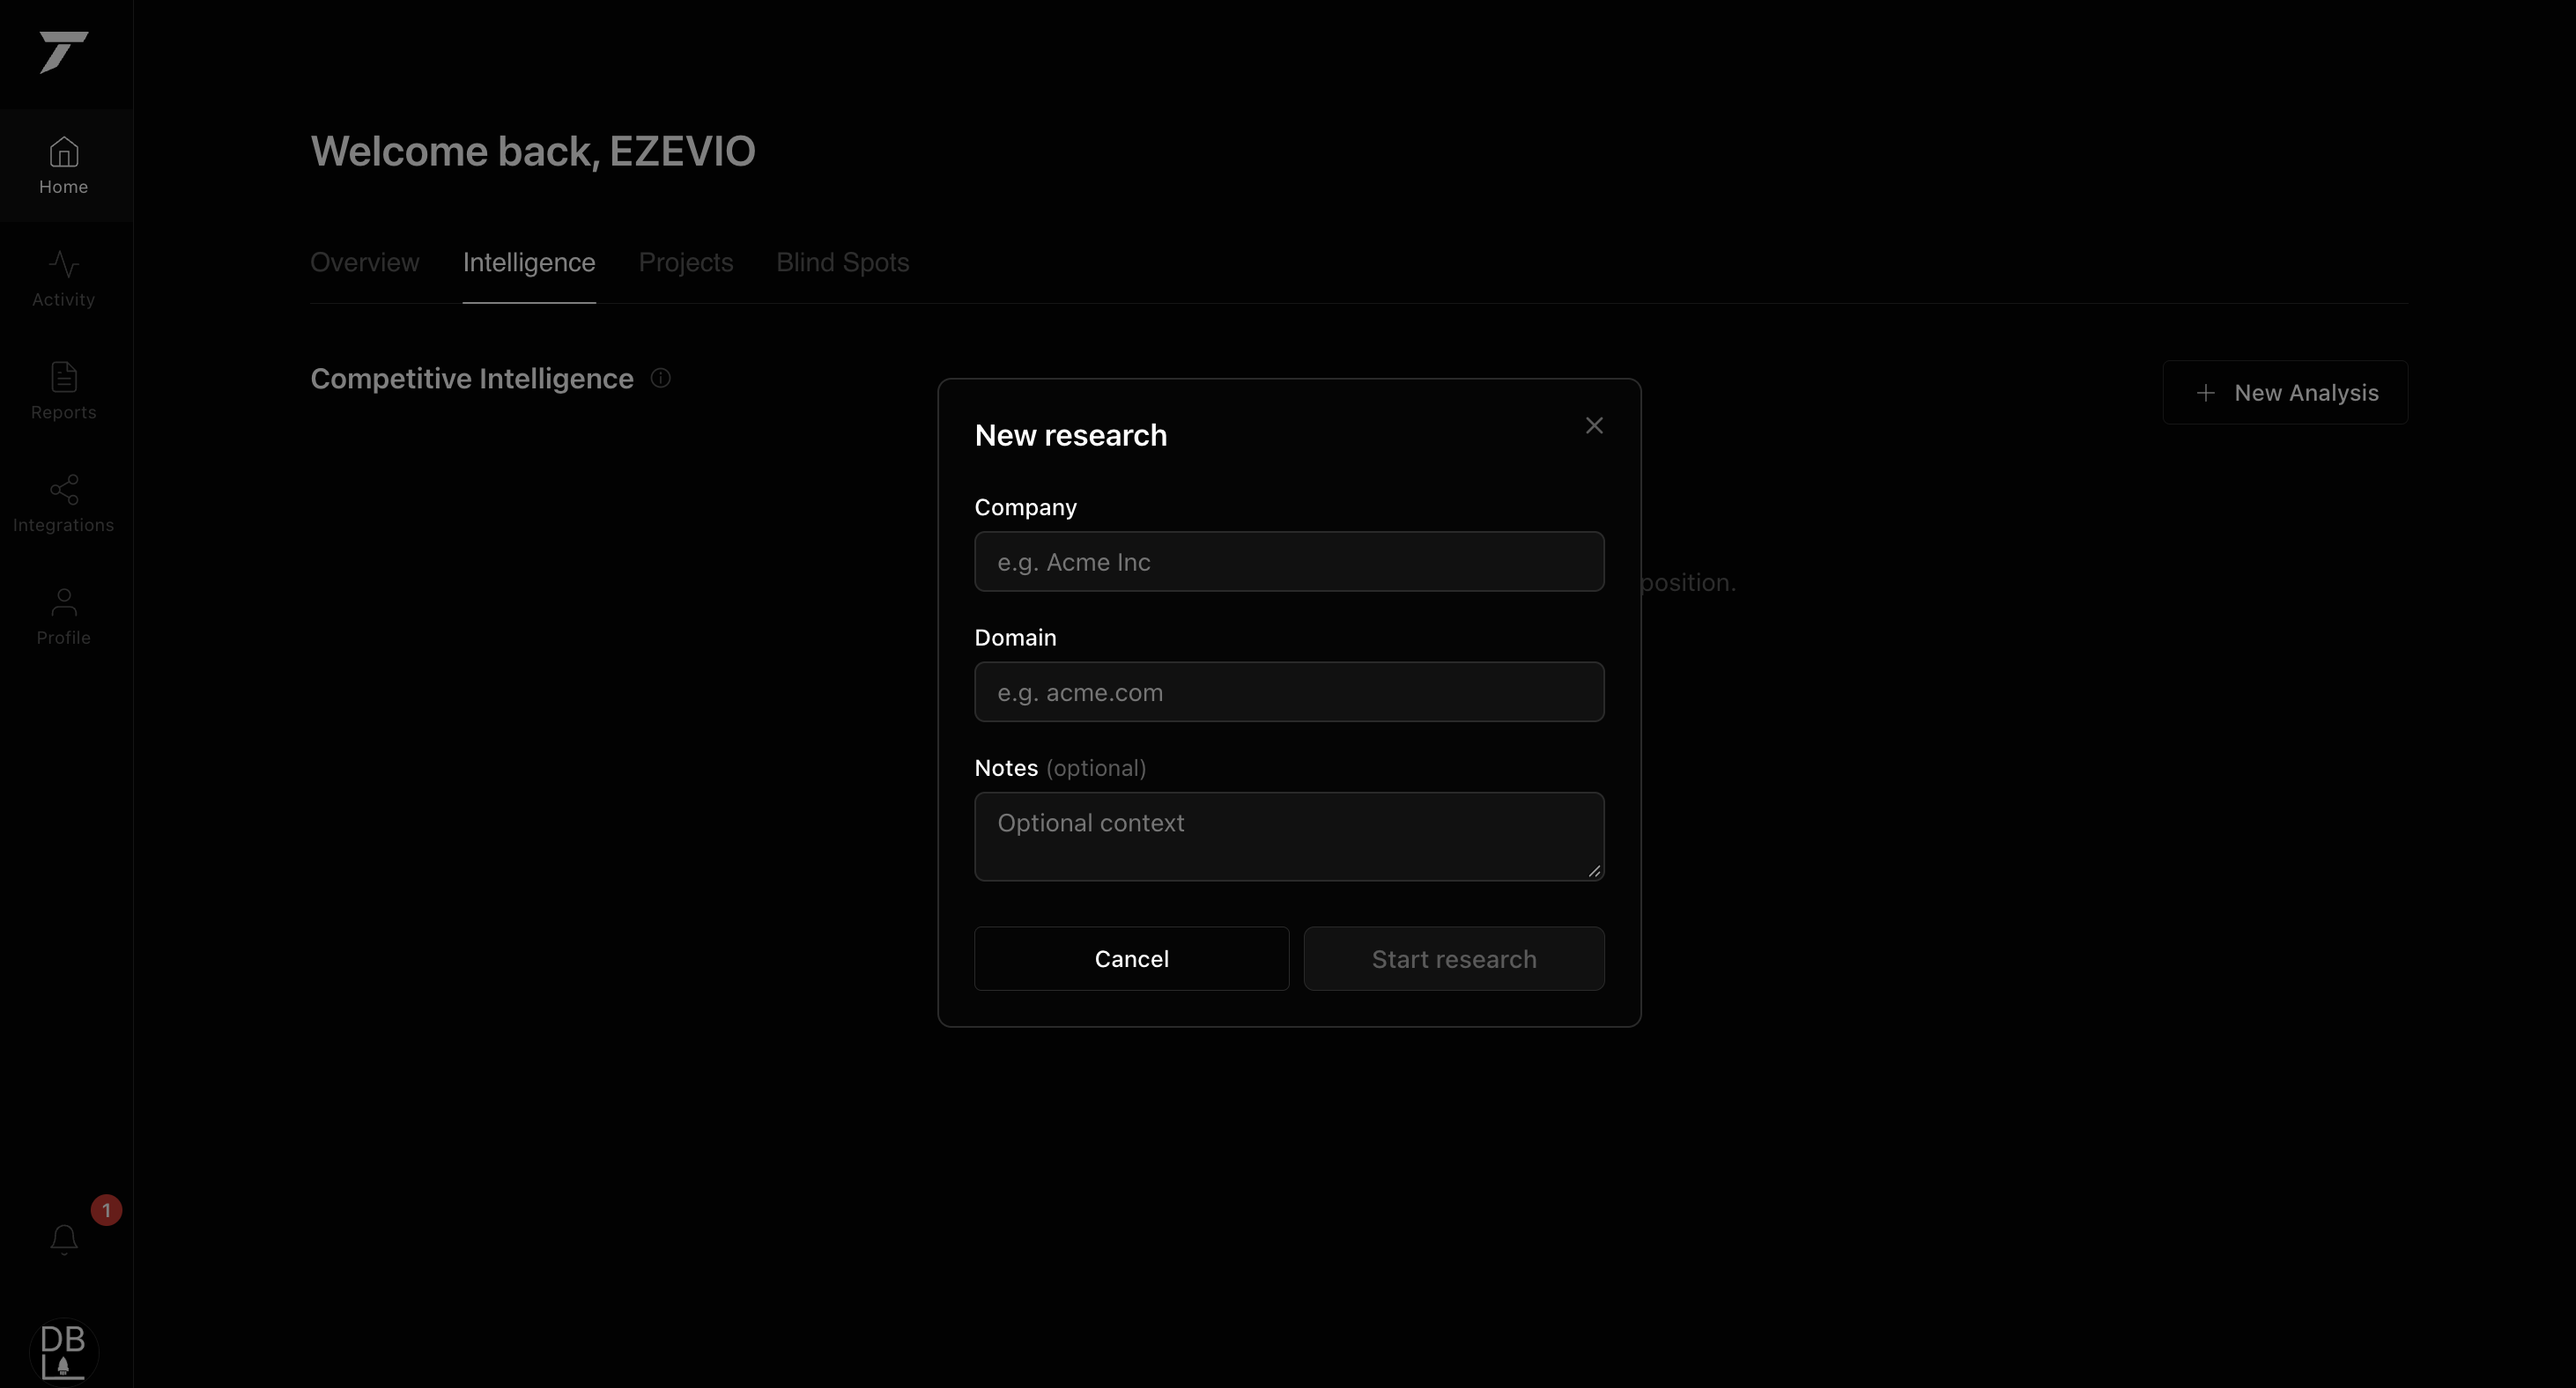Click Start research button
This screenshot has height=1388, width=2576.
click(1454, 958)
